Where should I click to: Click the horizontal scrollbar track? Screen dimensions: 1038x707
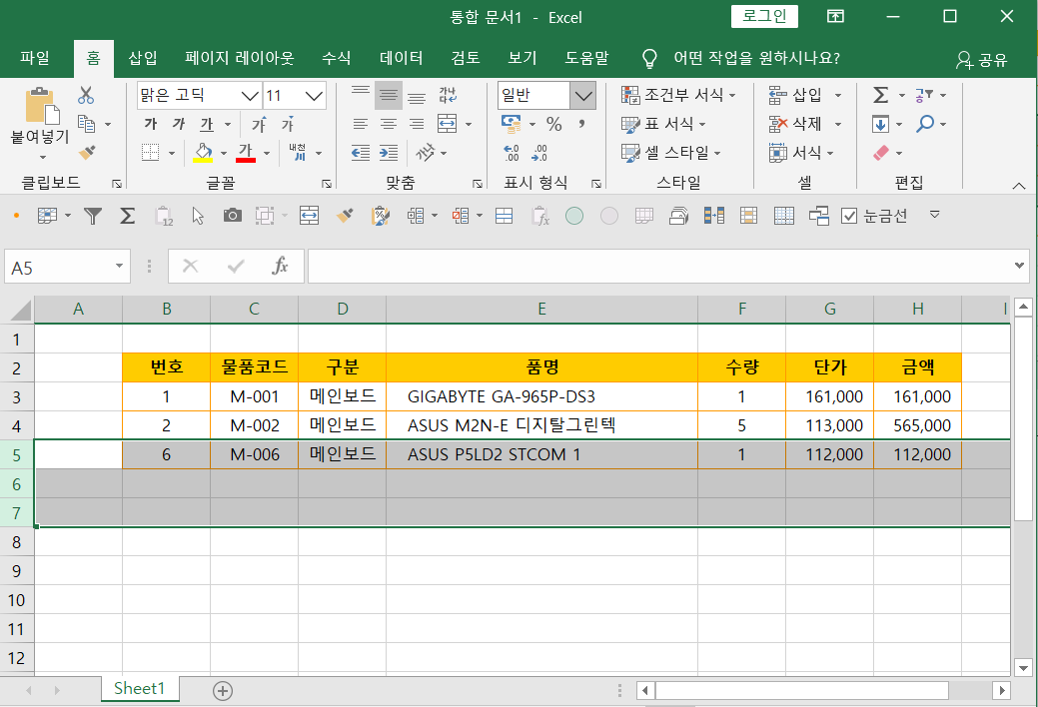point(970,690)
